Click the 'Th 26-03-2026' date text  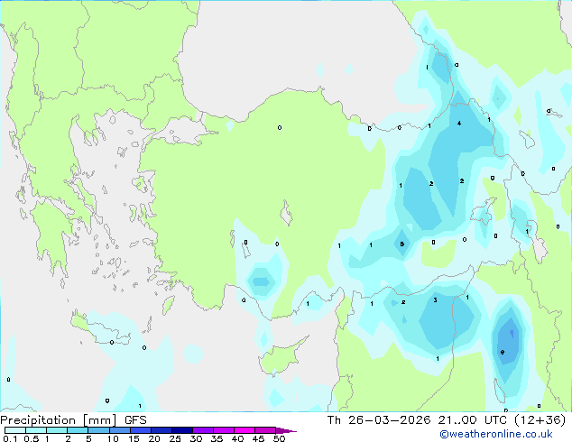click(379, 420)
